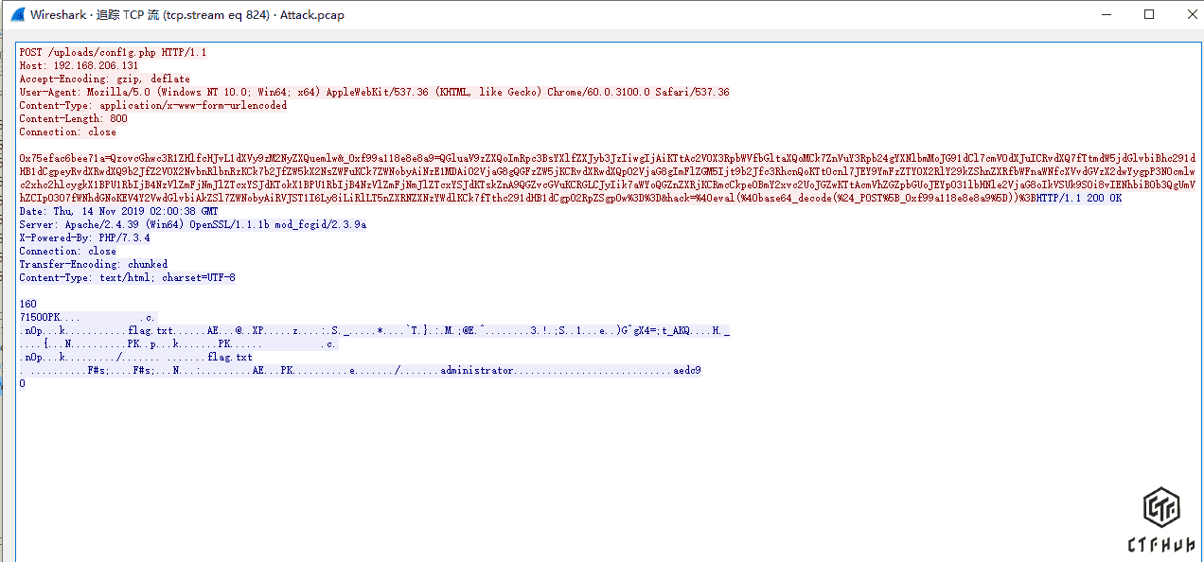Click the Date: Thu, 14 Nov 2019 line

click(118, 212)
